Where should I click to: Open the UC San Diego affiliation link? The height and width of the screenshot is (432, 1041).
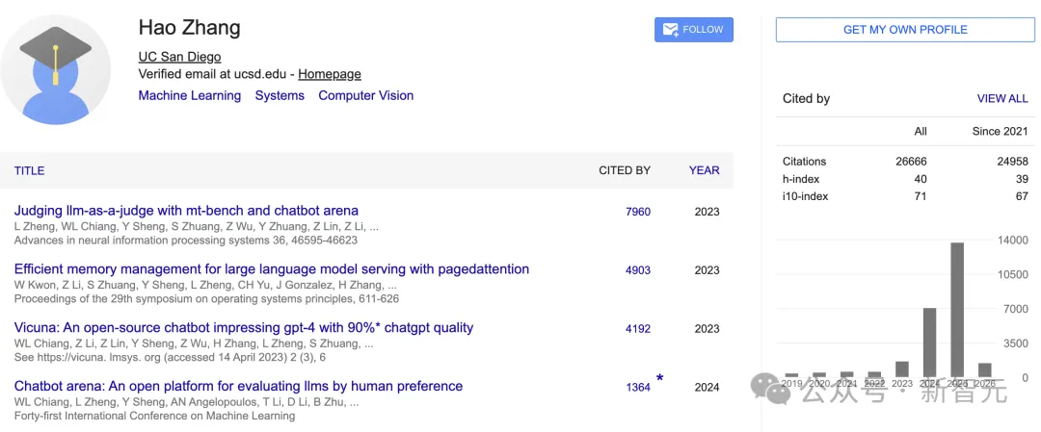[x=179, y=57]
